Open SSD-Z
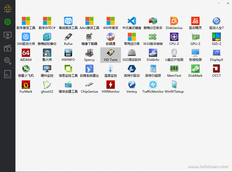The width and height of the screenshot is (232, 172). coord(217,39)
